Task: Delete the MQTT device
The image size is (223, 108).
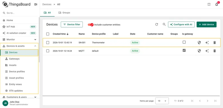Action: coord(215,51)
